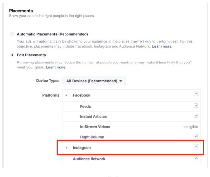The width and height of the screenshot is (210, 177).
Task: Toggle the Facebook platform checkbox
Action: [196, 94]
